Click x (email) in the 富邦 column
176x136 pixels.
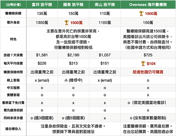pos(42,80)
